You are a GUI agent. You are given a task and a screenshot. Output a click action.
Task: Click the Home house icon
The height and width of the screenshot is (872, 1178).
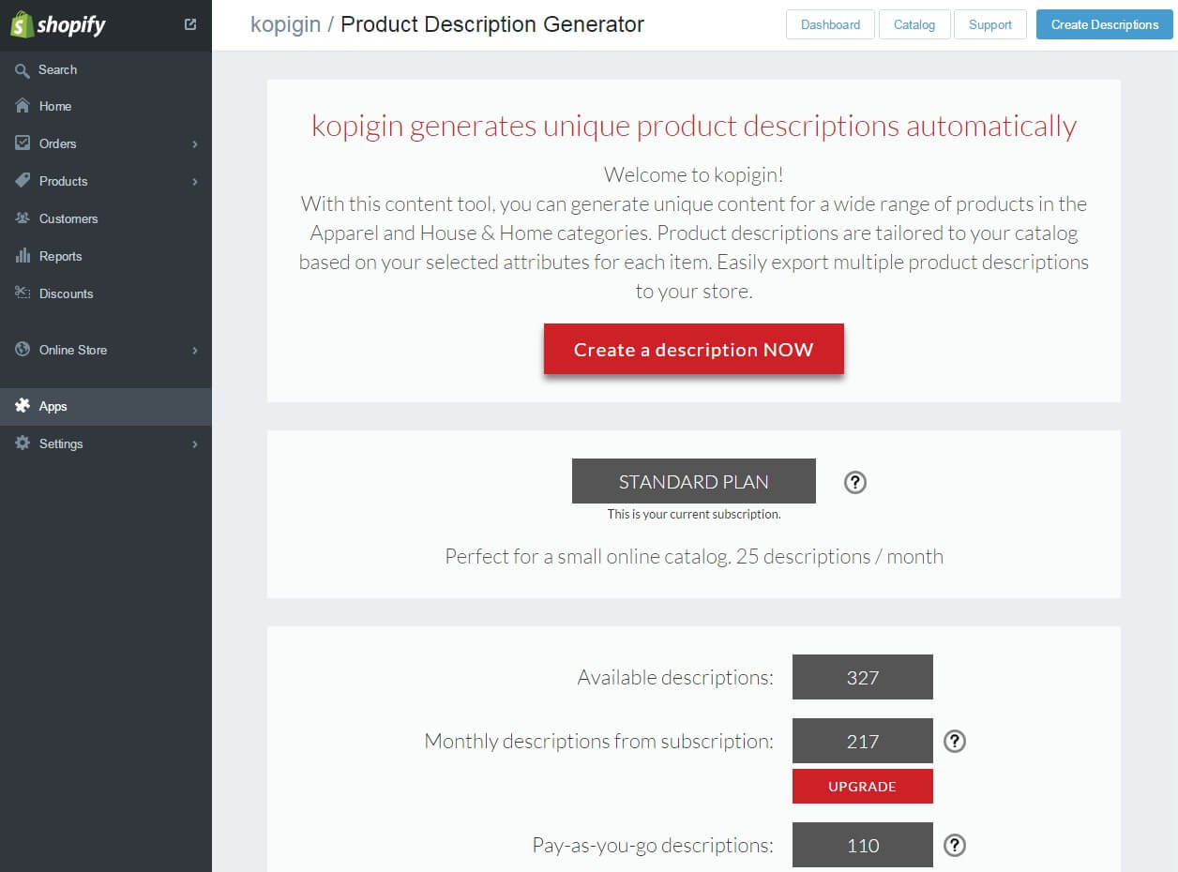(x=23, y=106)
